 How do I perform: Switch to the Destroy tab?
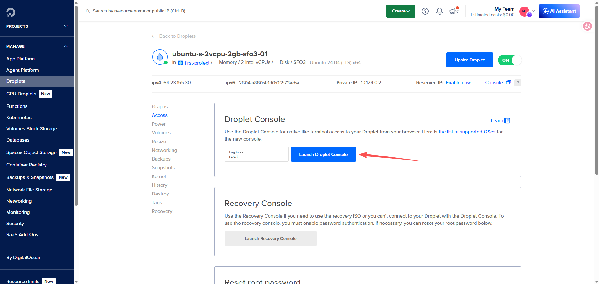tap(160, 194)
